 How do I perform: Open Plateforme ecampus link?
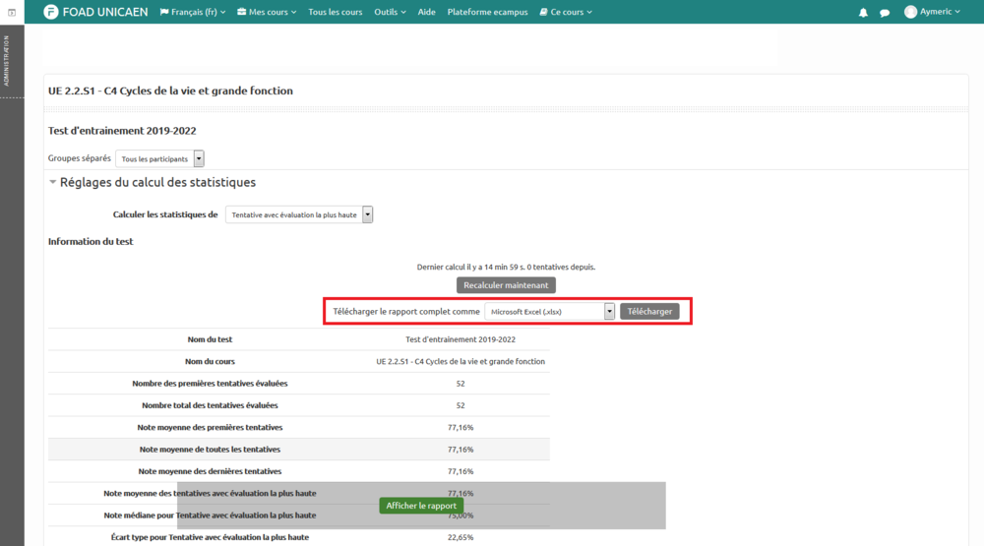click(487, 12)
